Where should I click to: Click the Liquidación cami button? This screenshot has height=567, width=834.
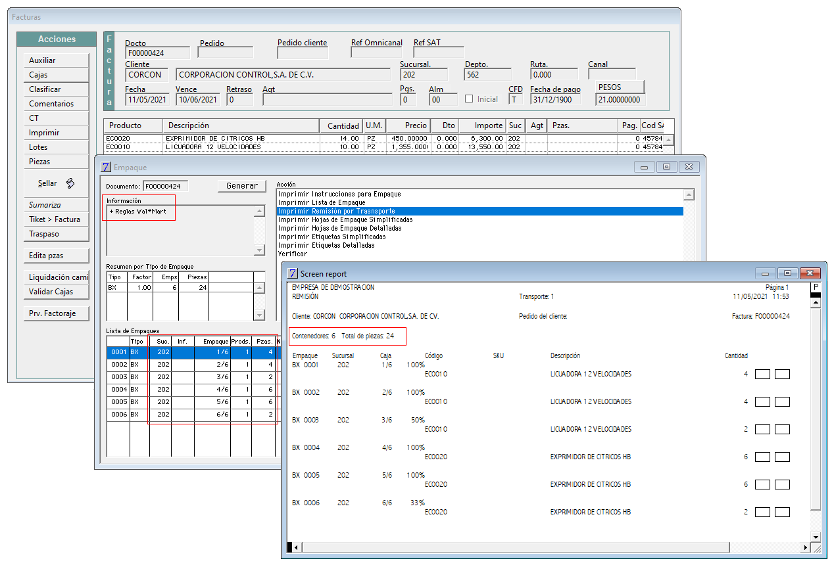coord(56,277)
